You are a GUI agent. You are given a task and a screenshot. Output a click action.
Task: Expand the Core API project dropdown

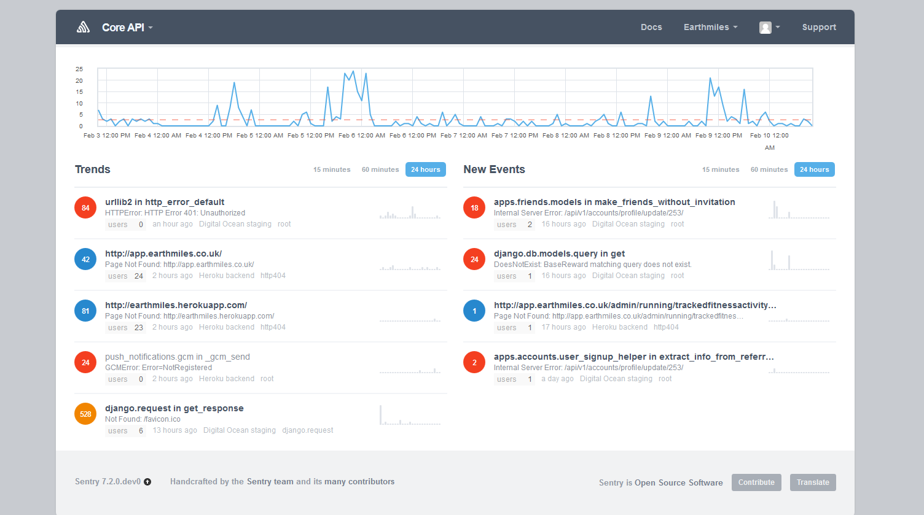click(127, 28)
